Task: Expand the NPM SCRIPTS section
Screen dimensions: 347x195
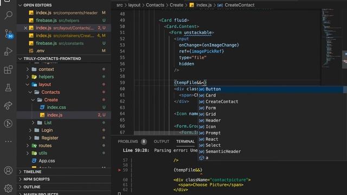Action: coord(64,179)
